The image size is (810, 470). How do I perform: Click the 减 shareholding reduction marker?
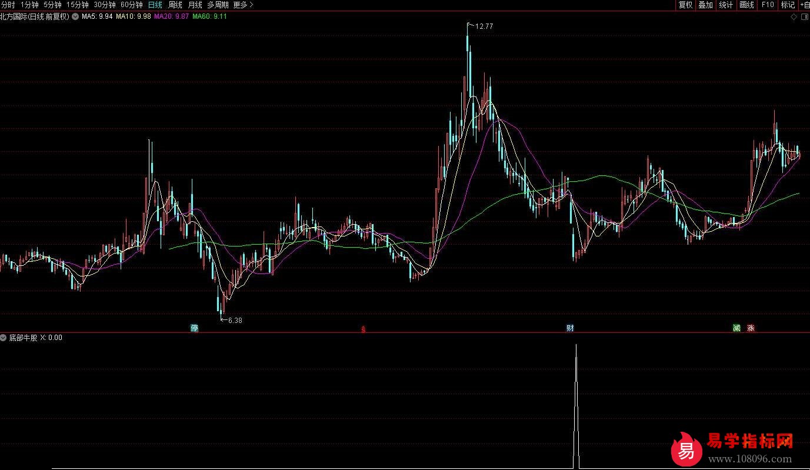click(x=736, y=328)
